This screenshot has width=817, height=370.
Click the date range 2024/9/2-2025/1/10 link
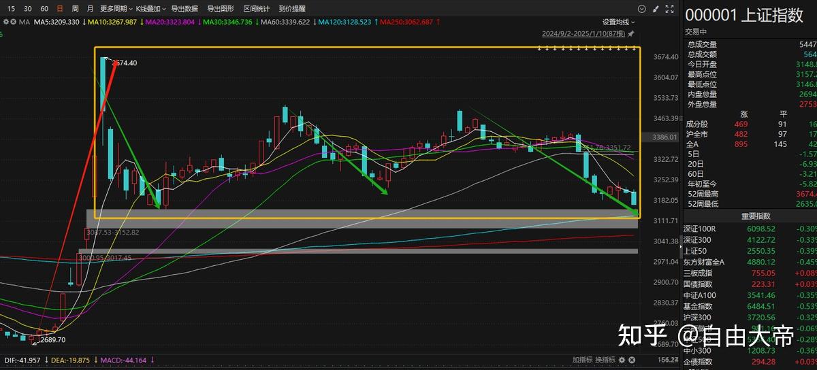click(x=583, y=33)
